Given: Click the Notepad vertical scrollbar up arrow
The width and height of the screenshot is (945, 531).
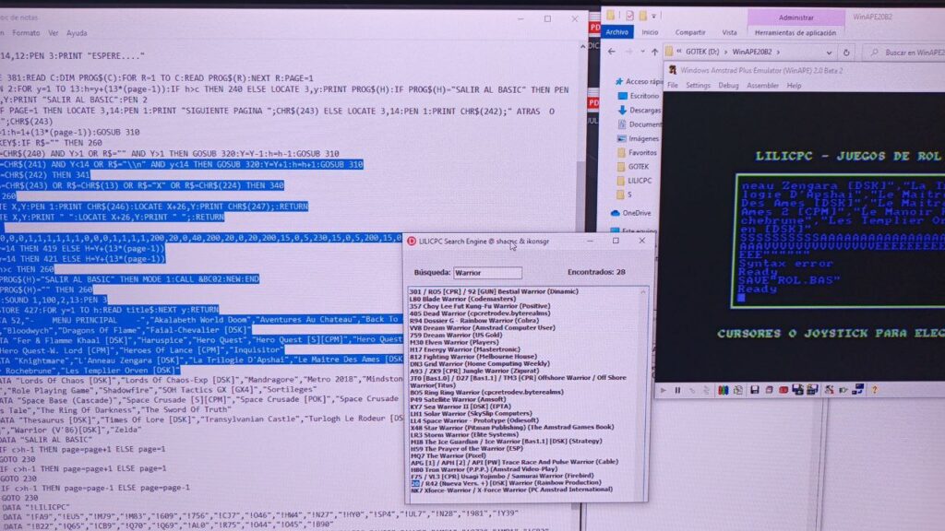Looking at the screenshot, I should [582, 47].
